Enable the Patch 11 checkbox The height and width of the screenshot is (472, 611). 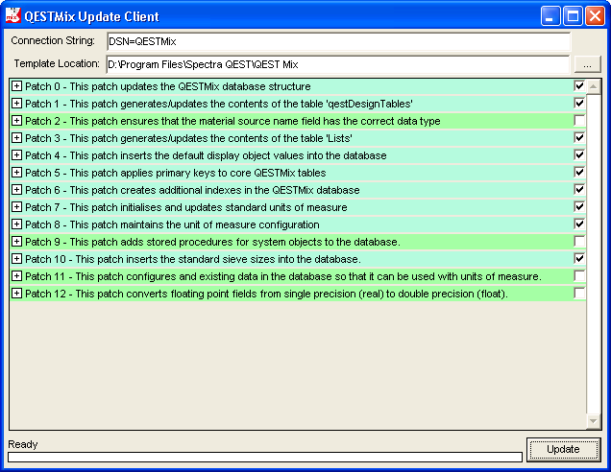click(x=579, y=275)
